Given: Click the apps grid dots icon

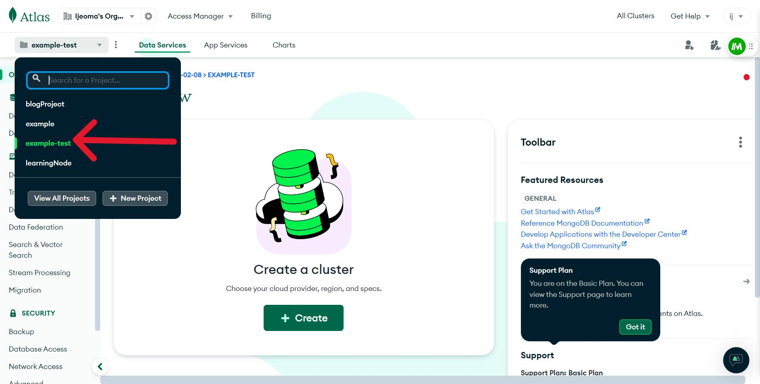Looking at the screenshot, I should pyautogui.click(x=751, y=47).
